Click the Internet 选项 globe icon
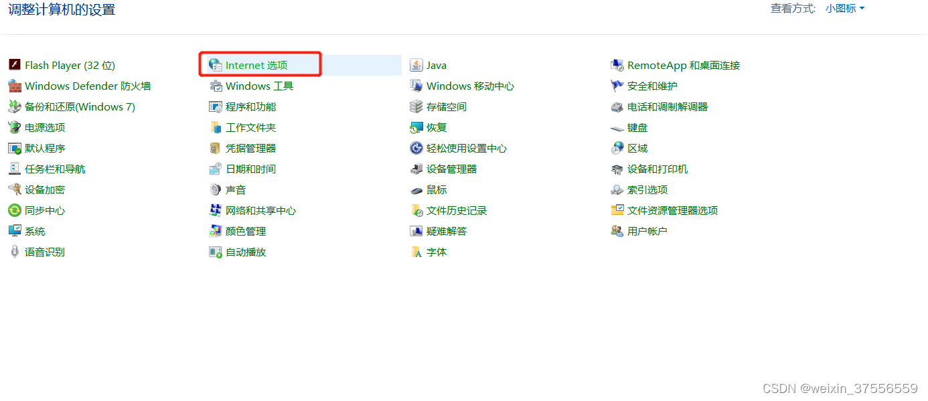The image size is (928, 401). [x=215, y=65]
